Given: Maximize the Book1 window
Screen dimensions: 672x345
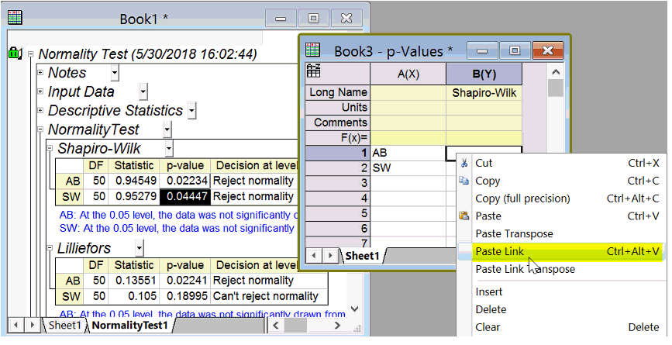Looking at the screenshot, I should [314, 19].
